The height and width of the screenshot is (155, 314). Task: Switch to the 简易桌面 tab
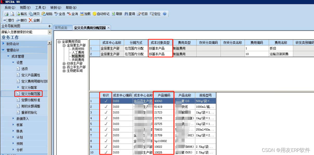[62, 28]
